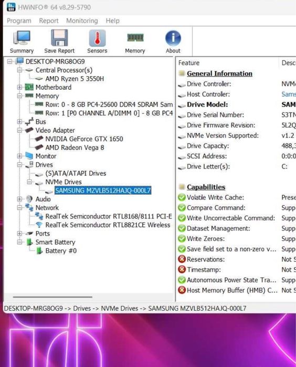Open the Monitoring menu
The width and height of the screenshot is (296, 367).
click(82, 21)
